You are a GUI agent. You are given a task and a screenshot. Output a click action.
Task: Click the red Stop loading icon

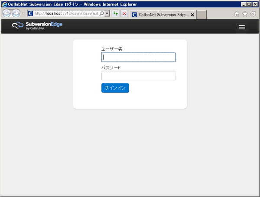pos(124,13)
